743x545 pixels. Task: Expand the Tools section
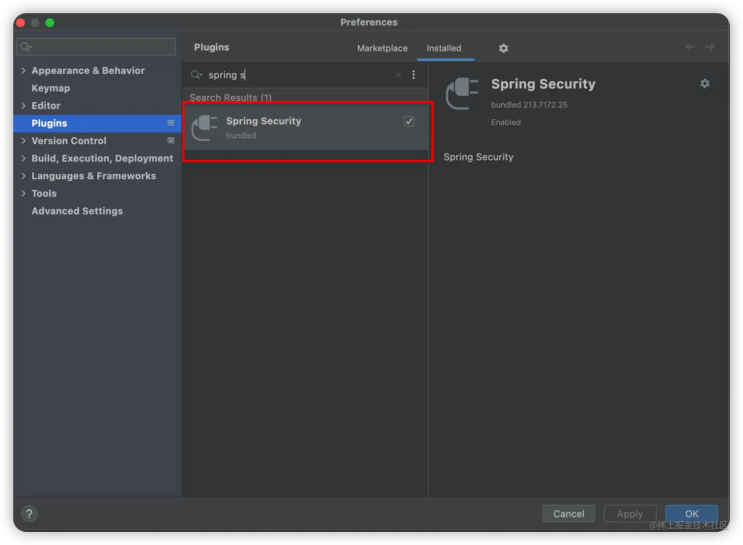coord(24,193)
